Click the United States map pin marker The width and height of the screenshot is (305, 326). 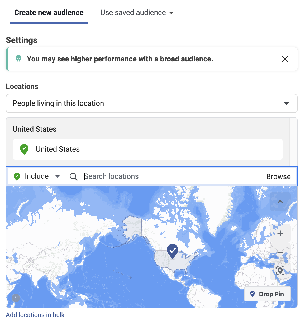click(173, 251)
